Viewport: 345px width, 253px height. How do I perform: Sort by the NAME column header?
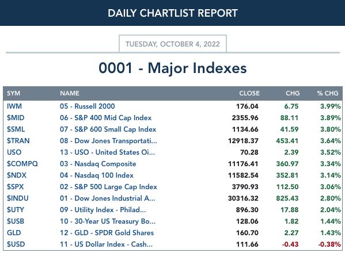pyautogui.click(x=70, y=93)
